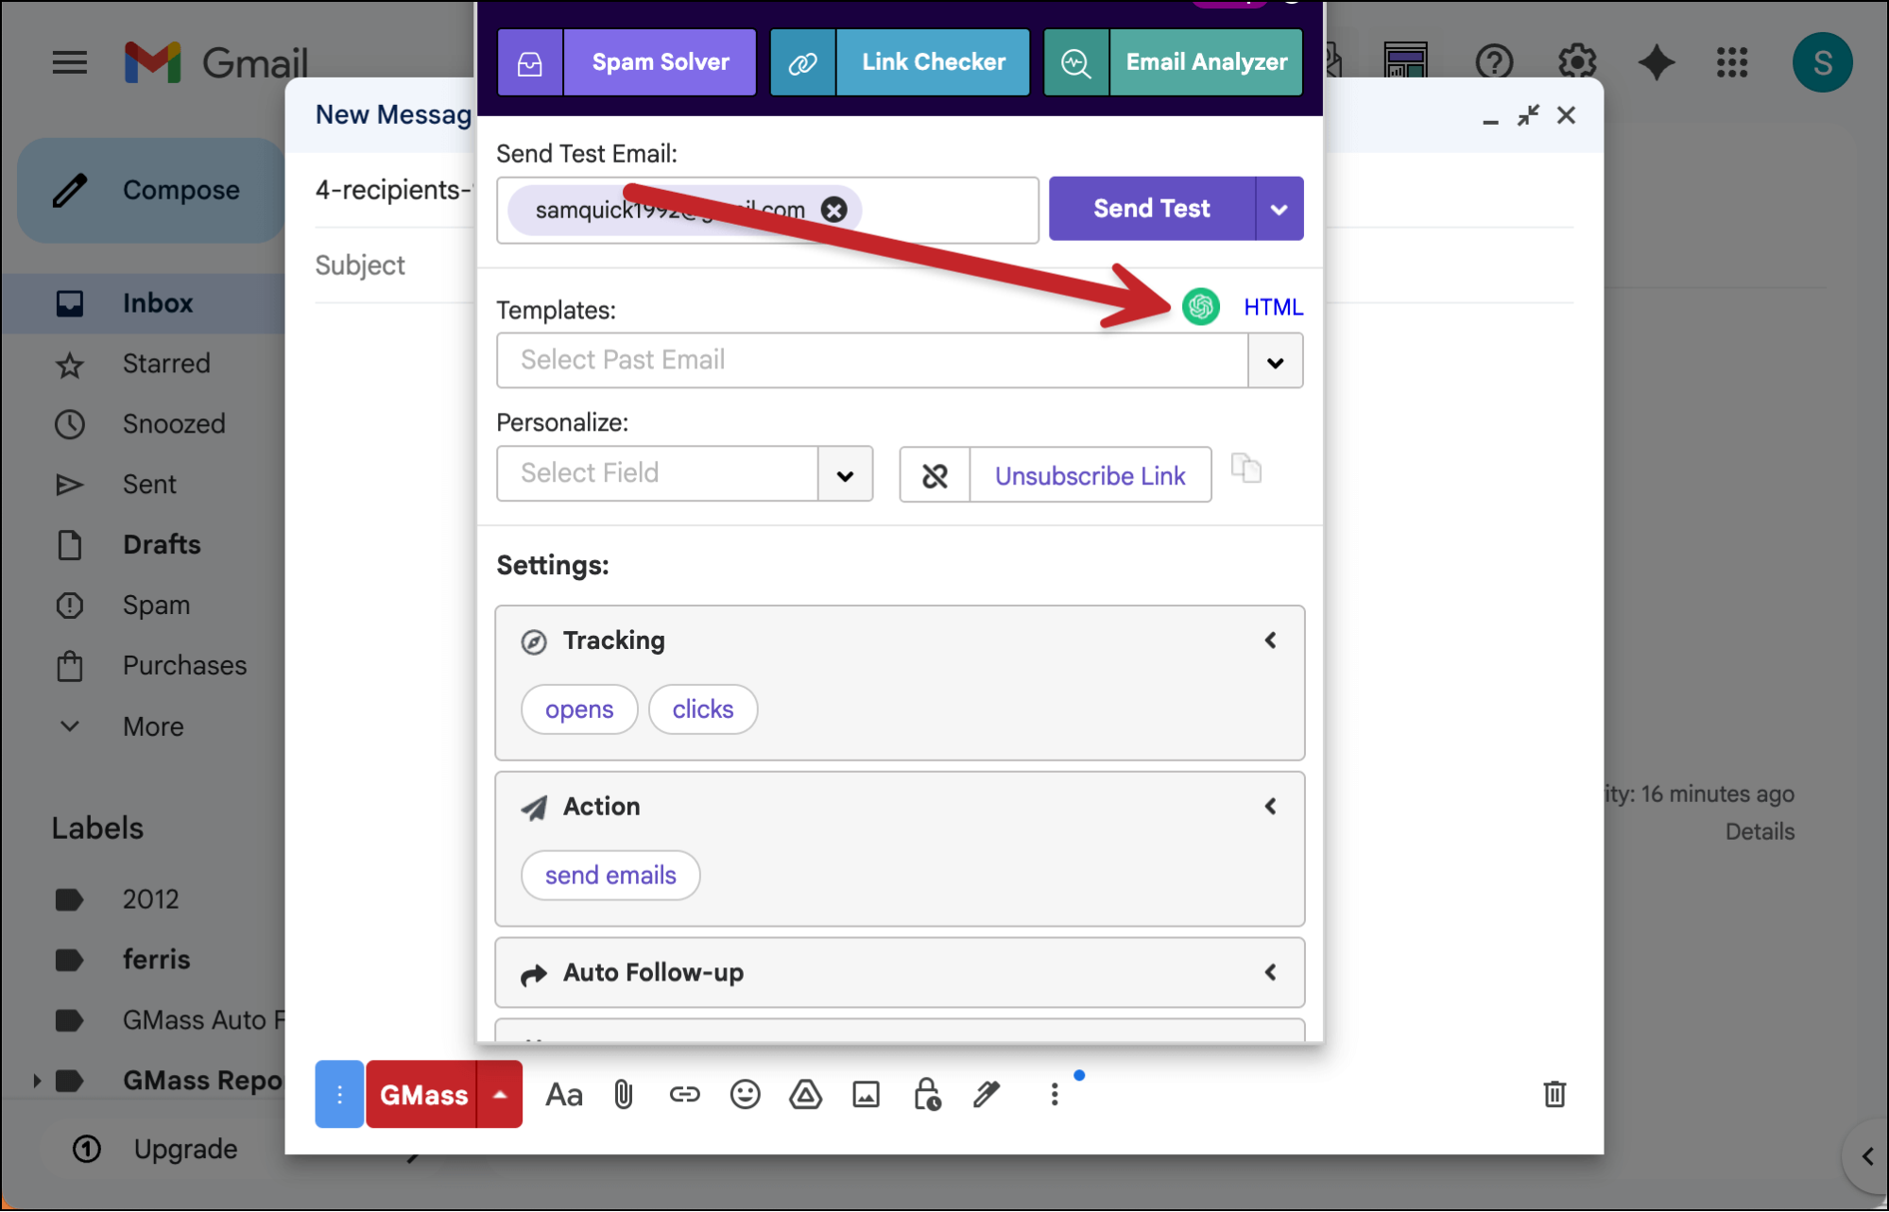Open the Drafts folder
The width and height of the screenshot is (1889, 1212).
click(162, 545)
